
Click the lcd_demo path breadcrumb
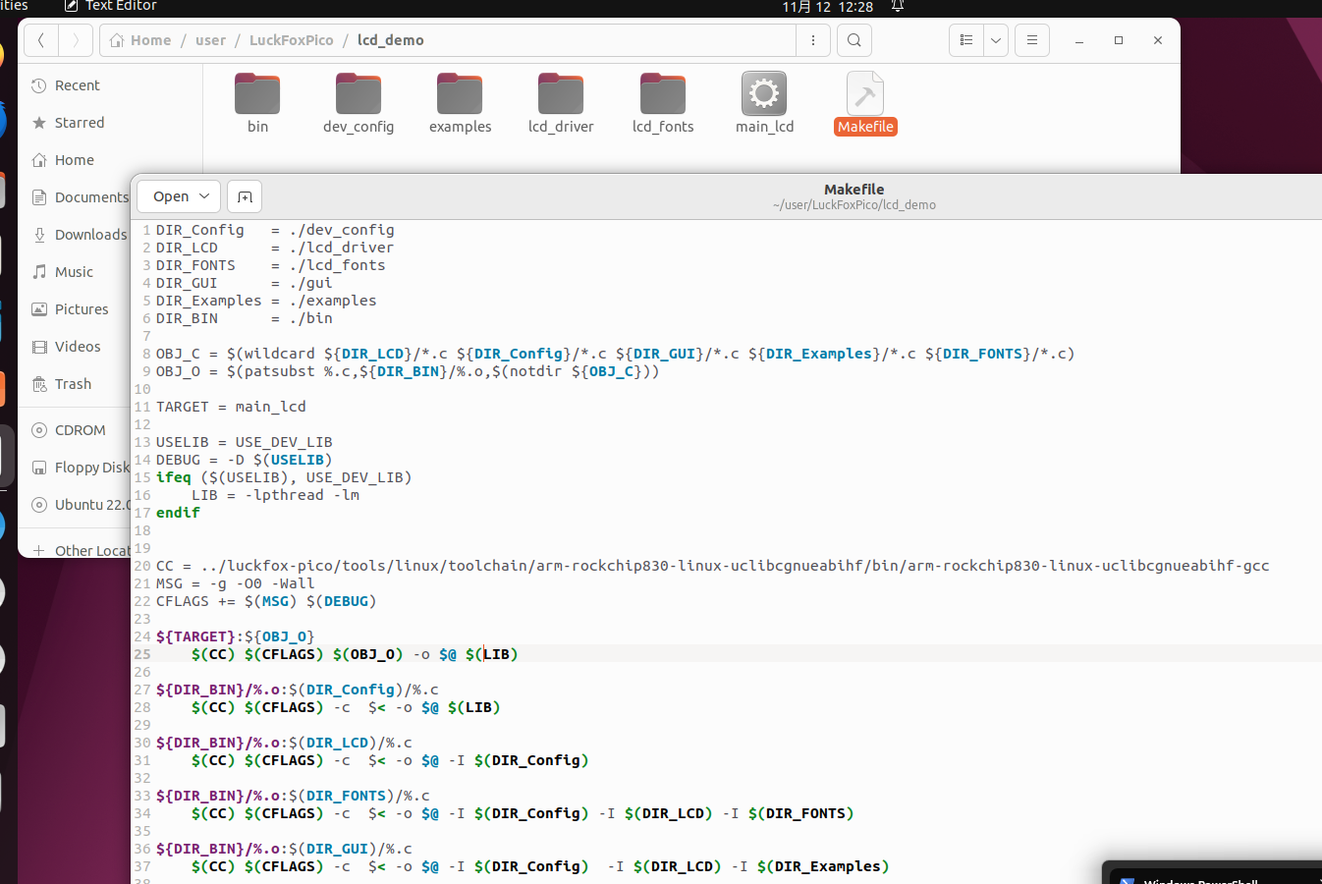click(391, 40)
